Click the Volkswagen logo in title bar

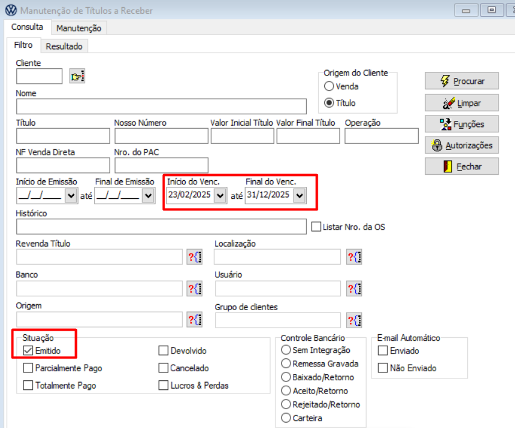coord(11,10)
